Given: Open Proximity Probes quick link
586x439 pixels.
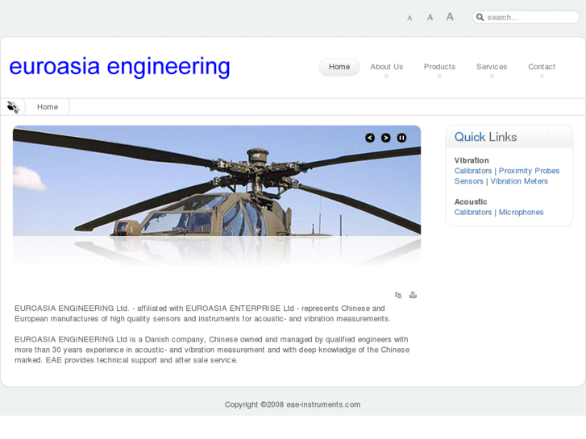Looking at the screenshot, I should coord(530,171).
